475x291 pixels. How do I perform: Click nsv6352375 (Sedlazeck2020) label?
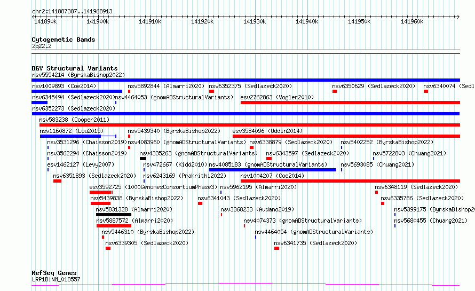250,86
